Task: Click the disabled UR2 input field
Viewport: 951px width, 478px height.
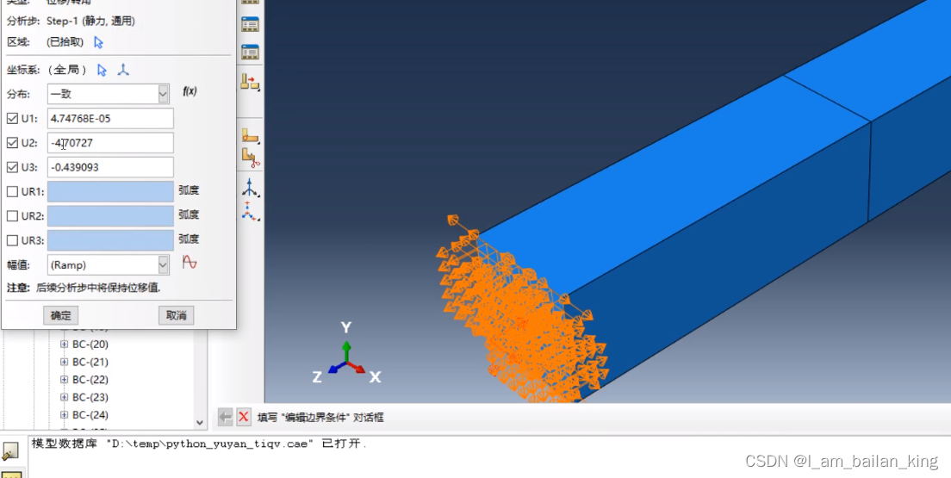Action: (110, 215)
